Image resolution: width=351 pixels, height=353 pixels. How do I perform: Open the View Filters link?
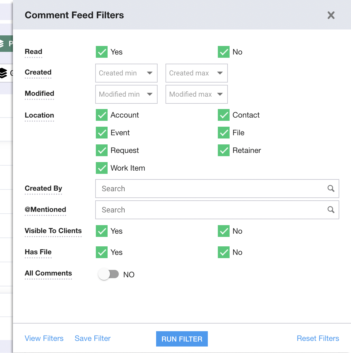point(44,338)
